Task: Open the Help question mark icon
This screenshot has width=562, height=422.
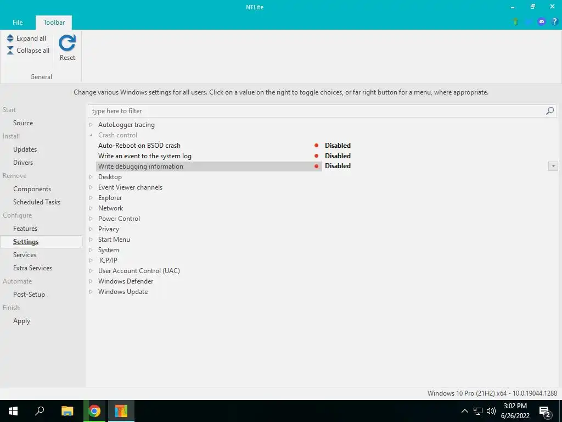Action: click(x=554, y=22)
